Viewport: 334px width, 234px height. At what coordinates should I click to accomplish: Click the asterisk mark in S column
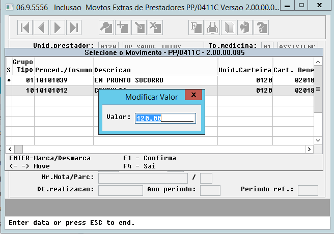pos(9,80)
